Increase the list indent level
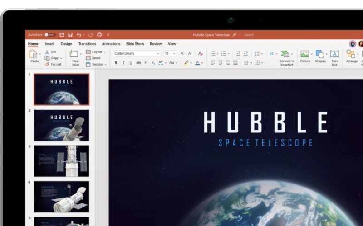The image size is (363, 226). (x=246, y=53)
